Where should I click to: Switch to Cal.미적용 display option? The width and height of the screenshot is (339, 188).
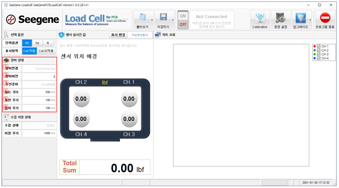(46, 50)
